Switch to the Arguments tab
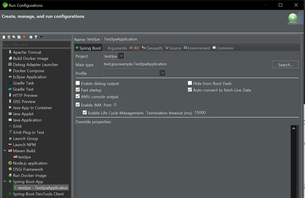This screenshot has width=305, height=198. tap(117, 48)
